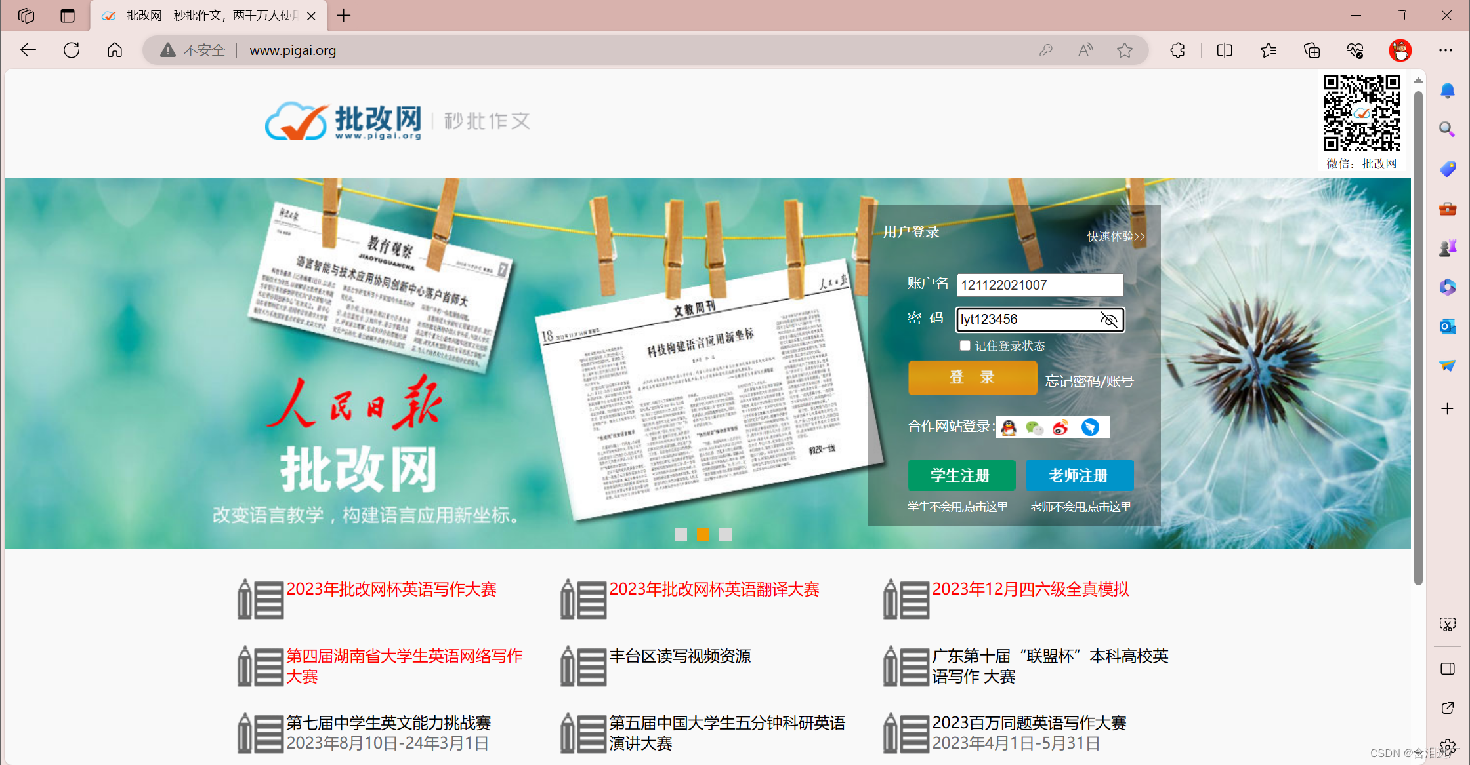This screenshot has width=1470, height=765.
Task: Open browser Extensions puzzle icon
Action: [1178, 50]
